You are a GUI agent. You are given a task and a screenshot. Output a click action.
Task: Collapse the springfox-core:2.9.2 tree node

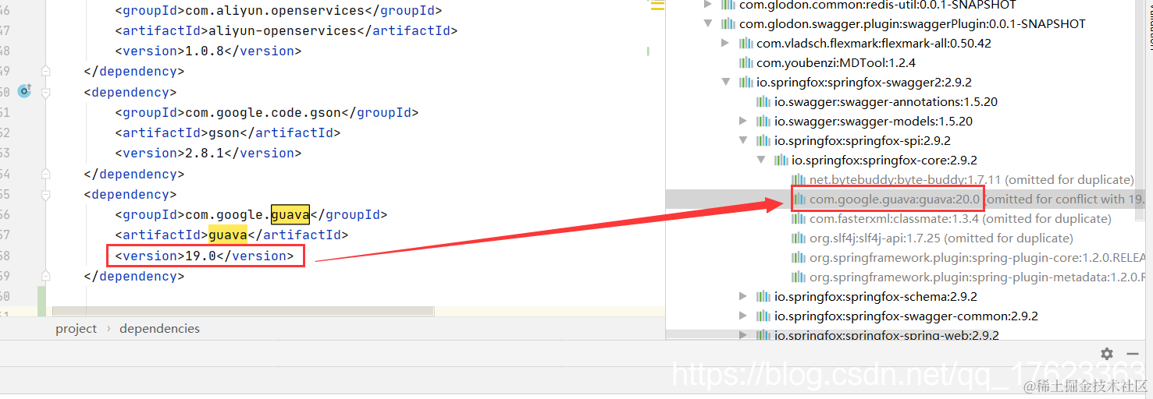(x=761, y=161)
